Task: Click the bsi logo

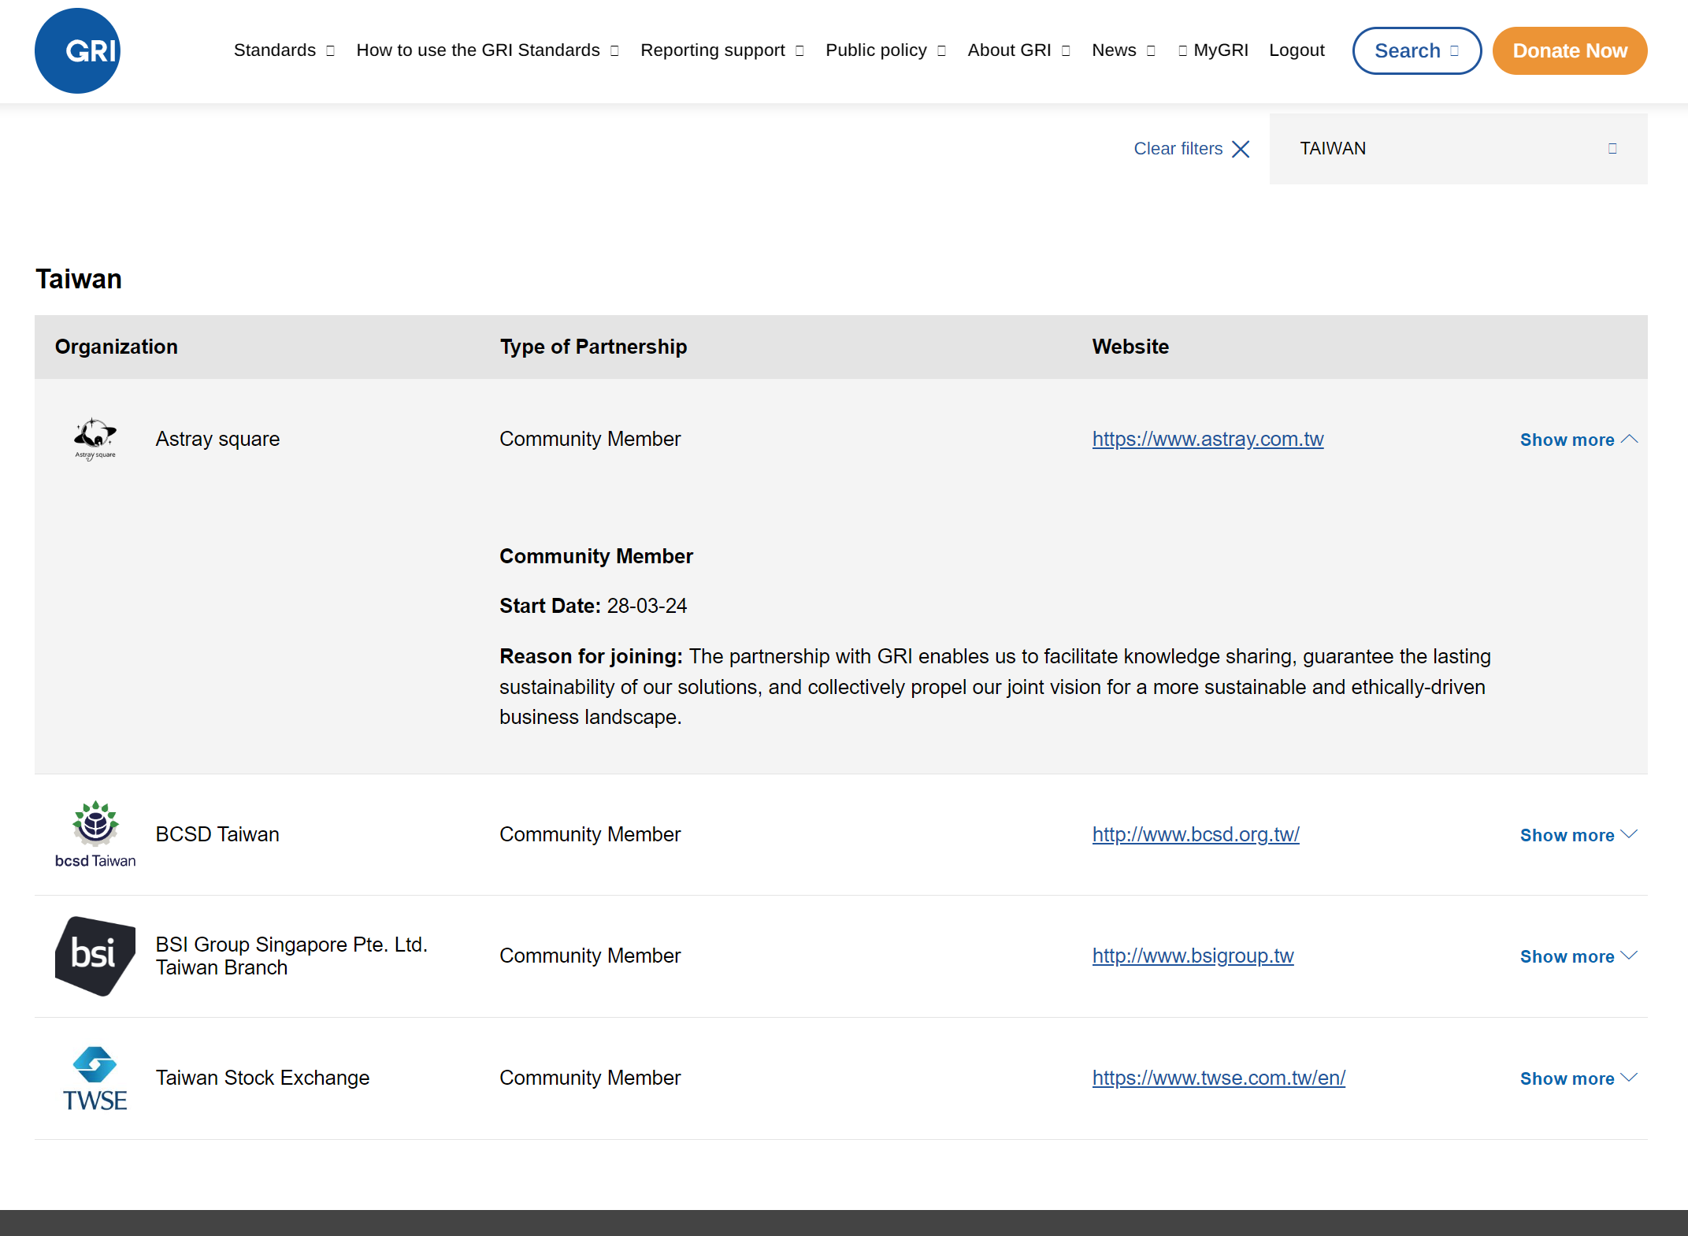Action: click(x=95, y=956)
